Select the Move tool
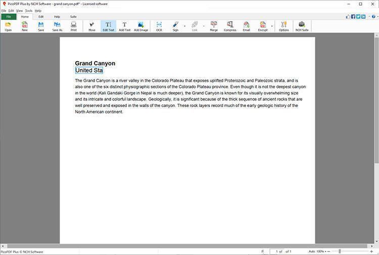 point(92,26)
